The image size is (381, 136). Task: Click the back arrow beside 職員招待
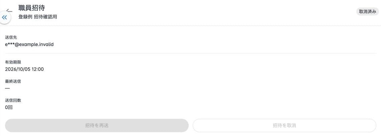click(9, 11)
